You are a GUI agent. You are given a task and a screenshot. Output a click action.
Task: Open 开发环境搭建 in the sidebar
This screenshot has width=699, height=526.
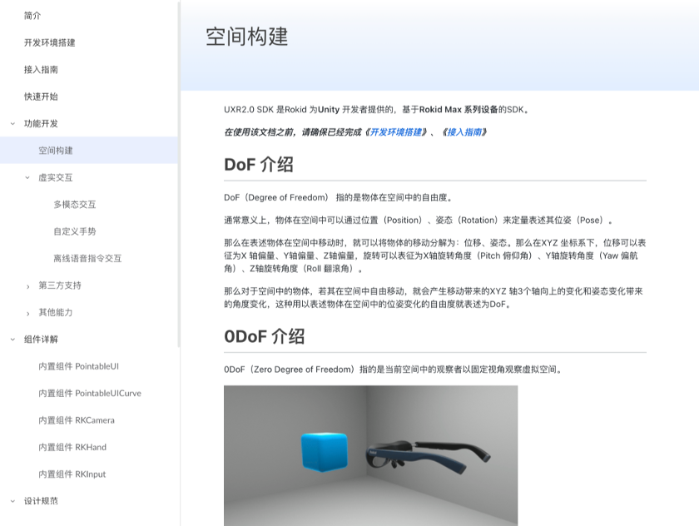click(49, 42)
